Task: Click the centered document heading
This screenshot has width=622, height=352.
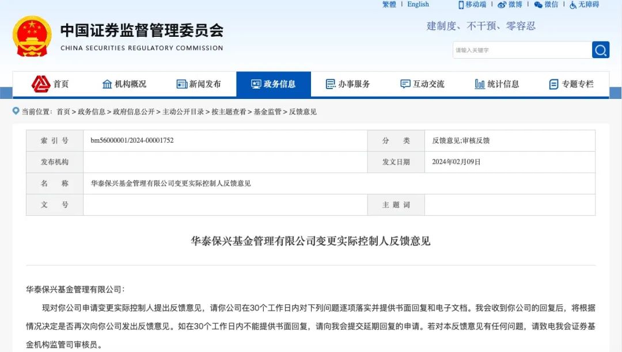Action: click(x=310, y=241)
